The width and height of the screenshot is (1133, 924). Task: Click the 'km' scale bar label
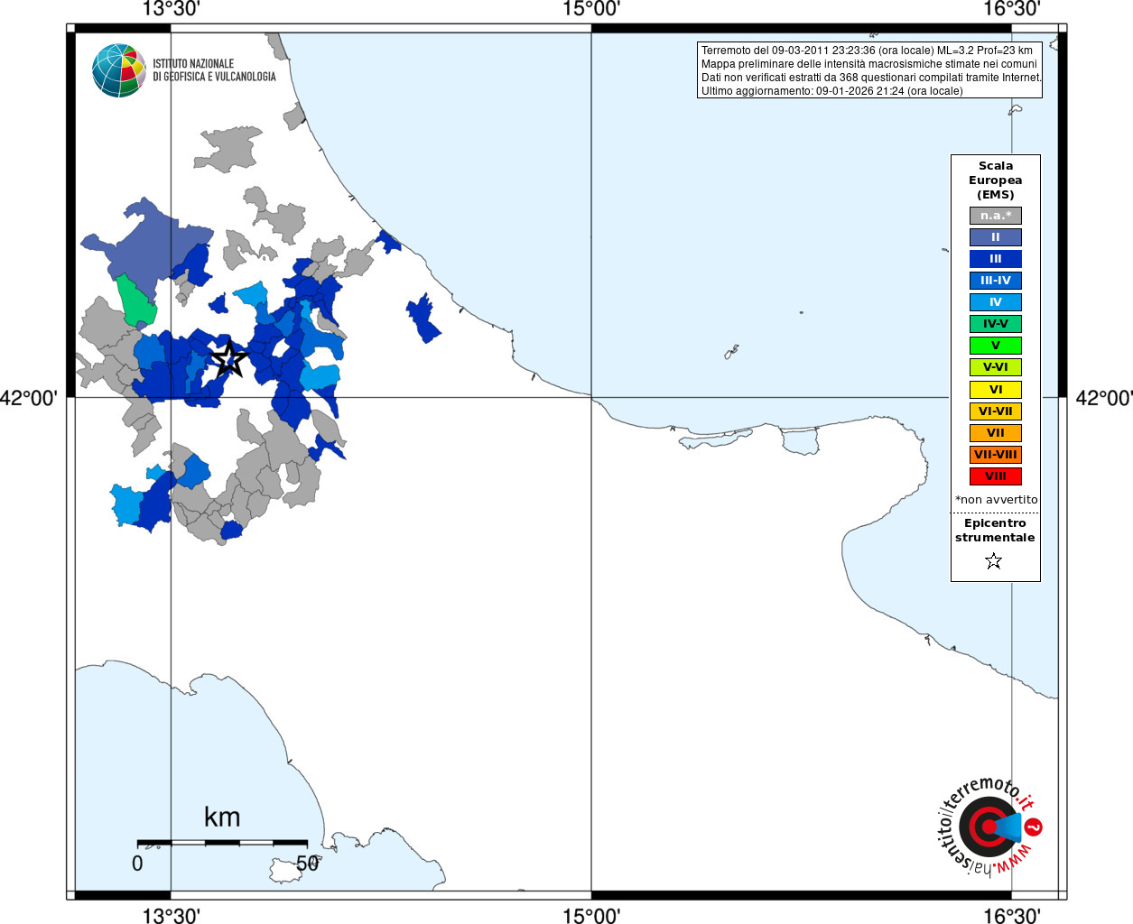pos(222,817)
